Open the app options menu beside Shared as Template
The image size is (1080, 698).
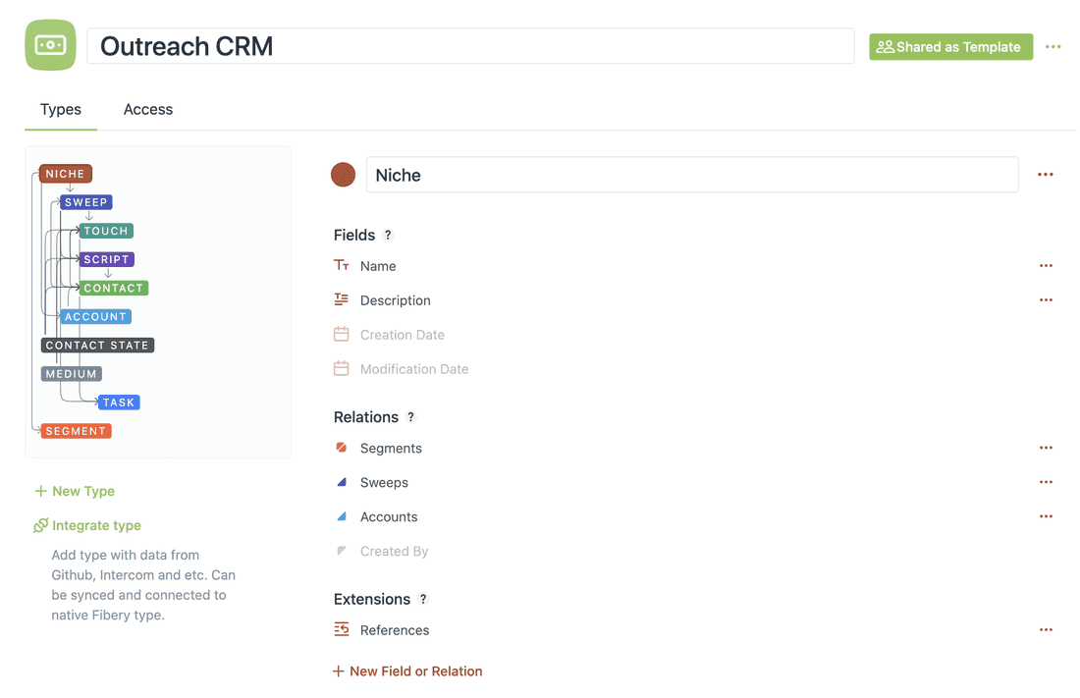[1053, 47]
